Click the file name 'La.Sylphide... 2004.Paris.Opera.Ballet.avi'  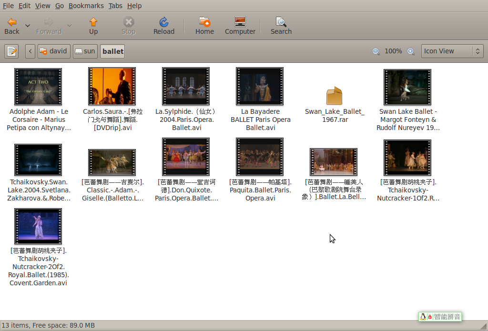tap(186, 120)
